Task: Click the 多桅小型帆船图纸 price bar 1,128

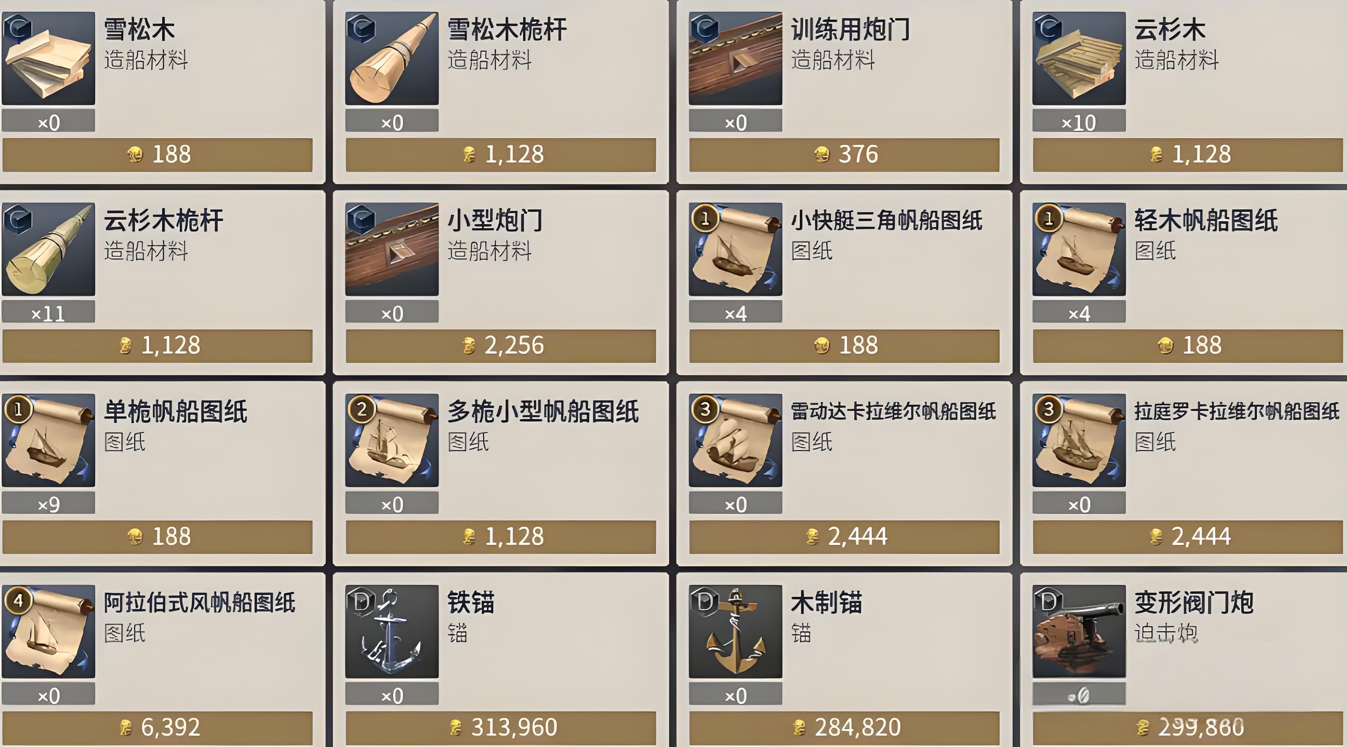Action: tap(500, 537)
